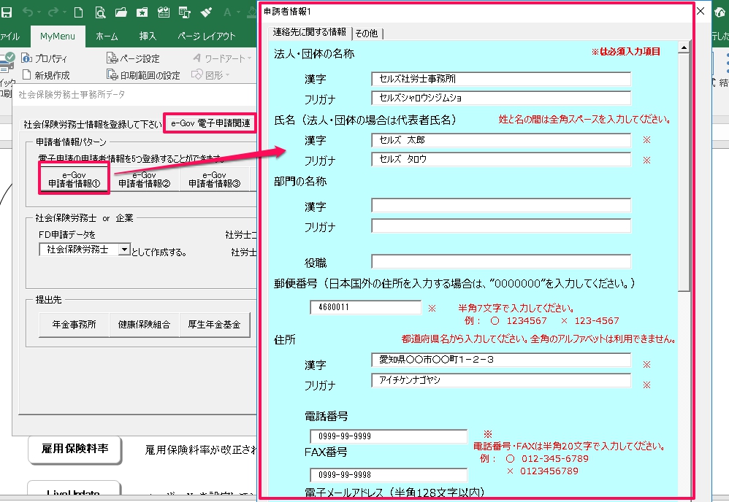The image size is (729, 502).
Task: Click the e-Gov 申請者情報③ button
Action: 214,179
